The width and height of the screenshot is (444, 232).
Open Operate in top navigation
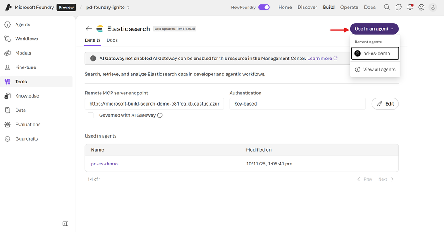tap(349, 8)
